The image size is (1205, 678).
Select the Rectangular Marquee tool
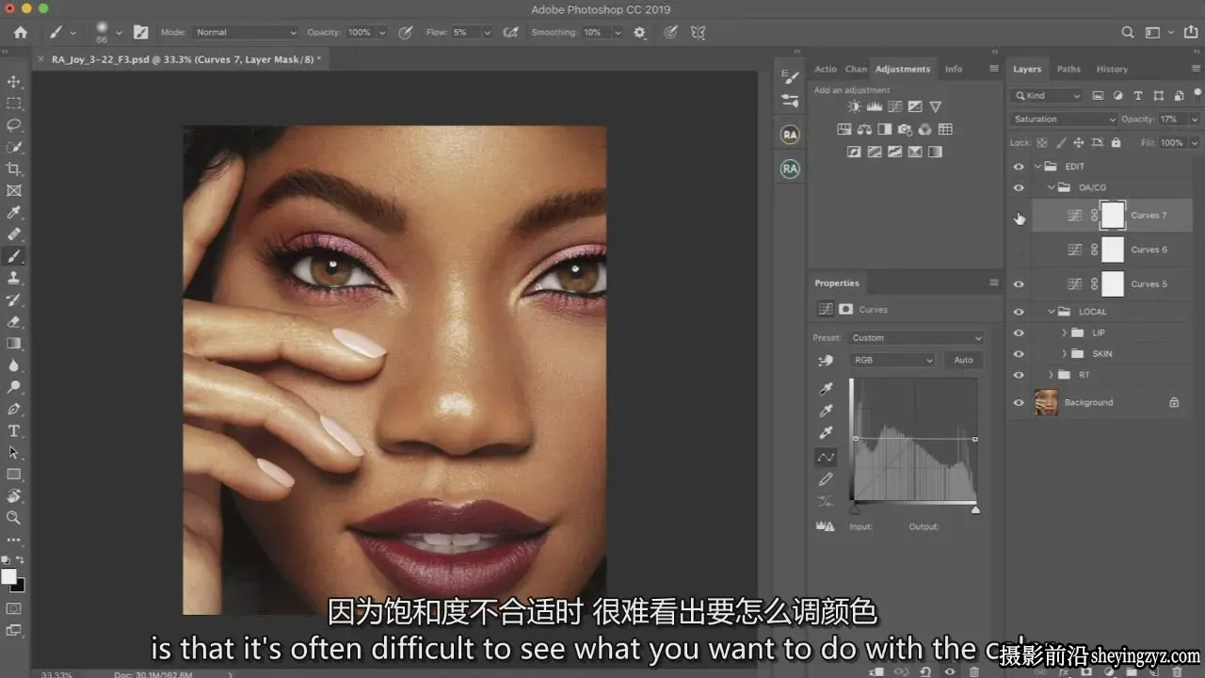pos(14,104)
